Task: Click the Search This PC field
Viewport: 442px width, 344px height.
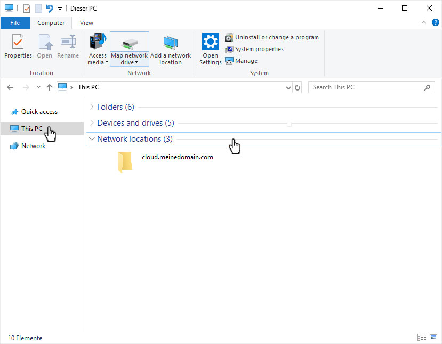Action: click(x=371, y=87)
